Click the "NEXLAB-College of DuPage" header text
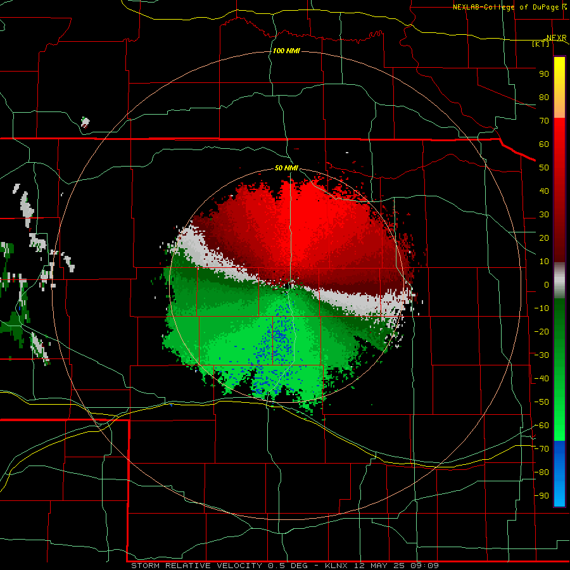The width and height of the screenshot is (570, 570). [x=507, y=7]
